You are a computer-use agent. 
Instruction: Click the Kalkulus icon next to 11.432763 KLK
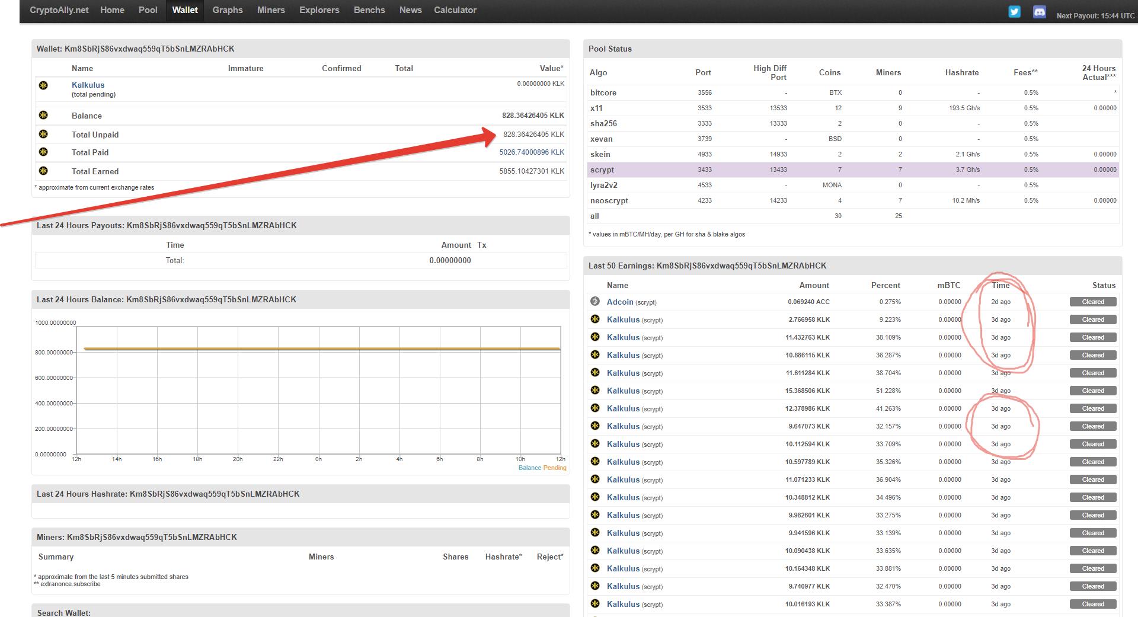tap(595, 337)
